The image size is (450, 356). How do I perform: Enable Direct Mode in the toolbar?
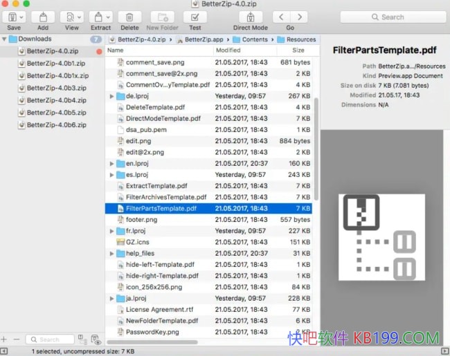coord(250,17)
